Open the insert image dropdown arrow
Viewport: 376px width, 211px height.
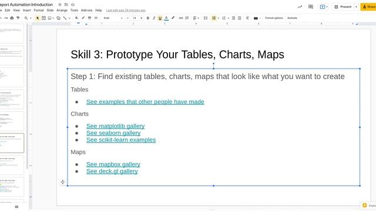coord(53,18)
